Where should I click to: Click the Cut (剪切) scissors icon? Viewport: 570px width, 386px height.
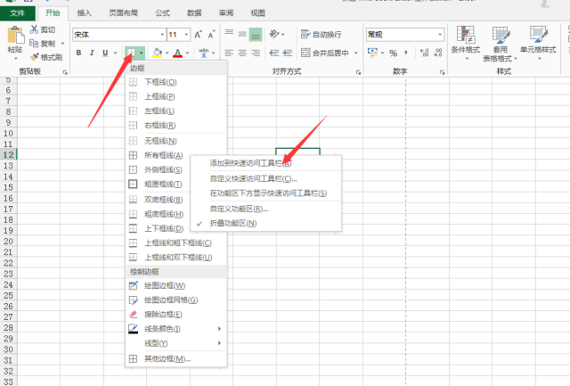[x=34, y=29]
